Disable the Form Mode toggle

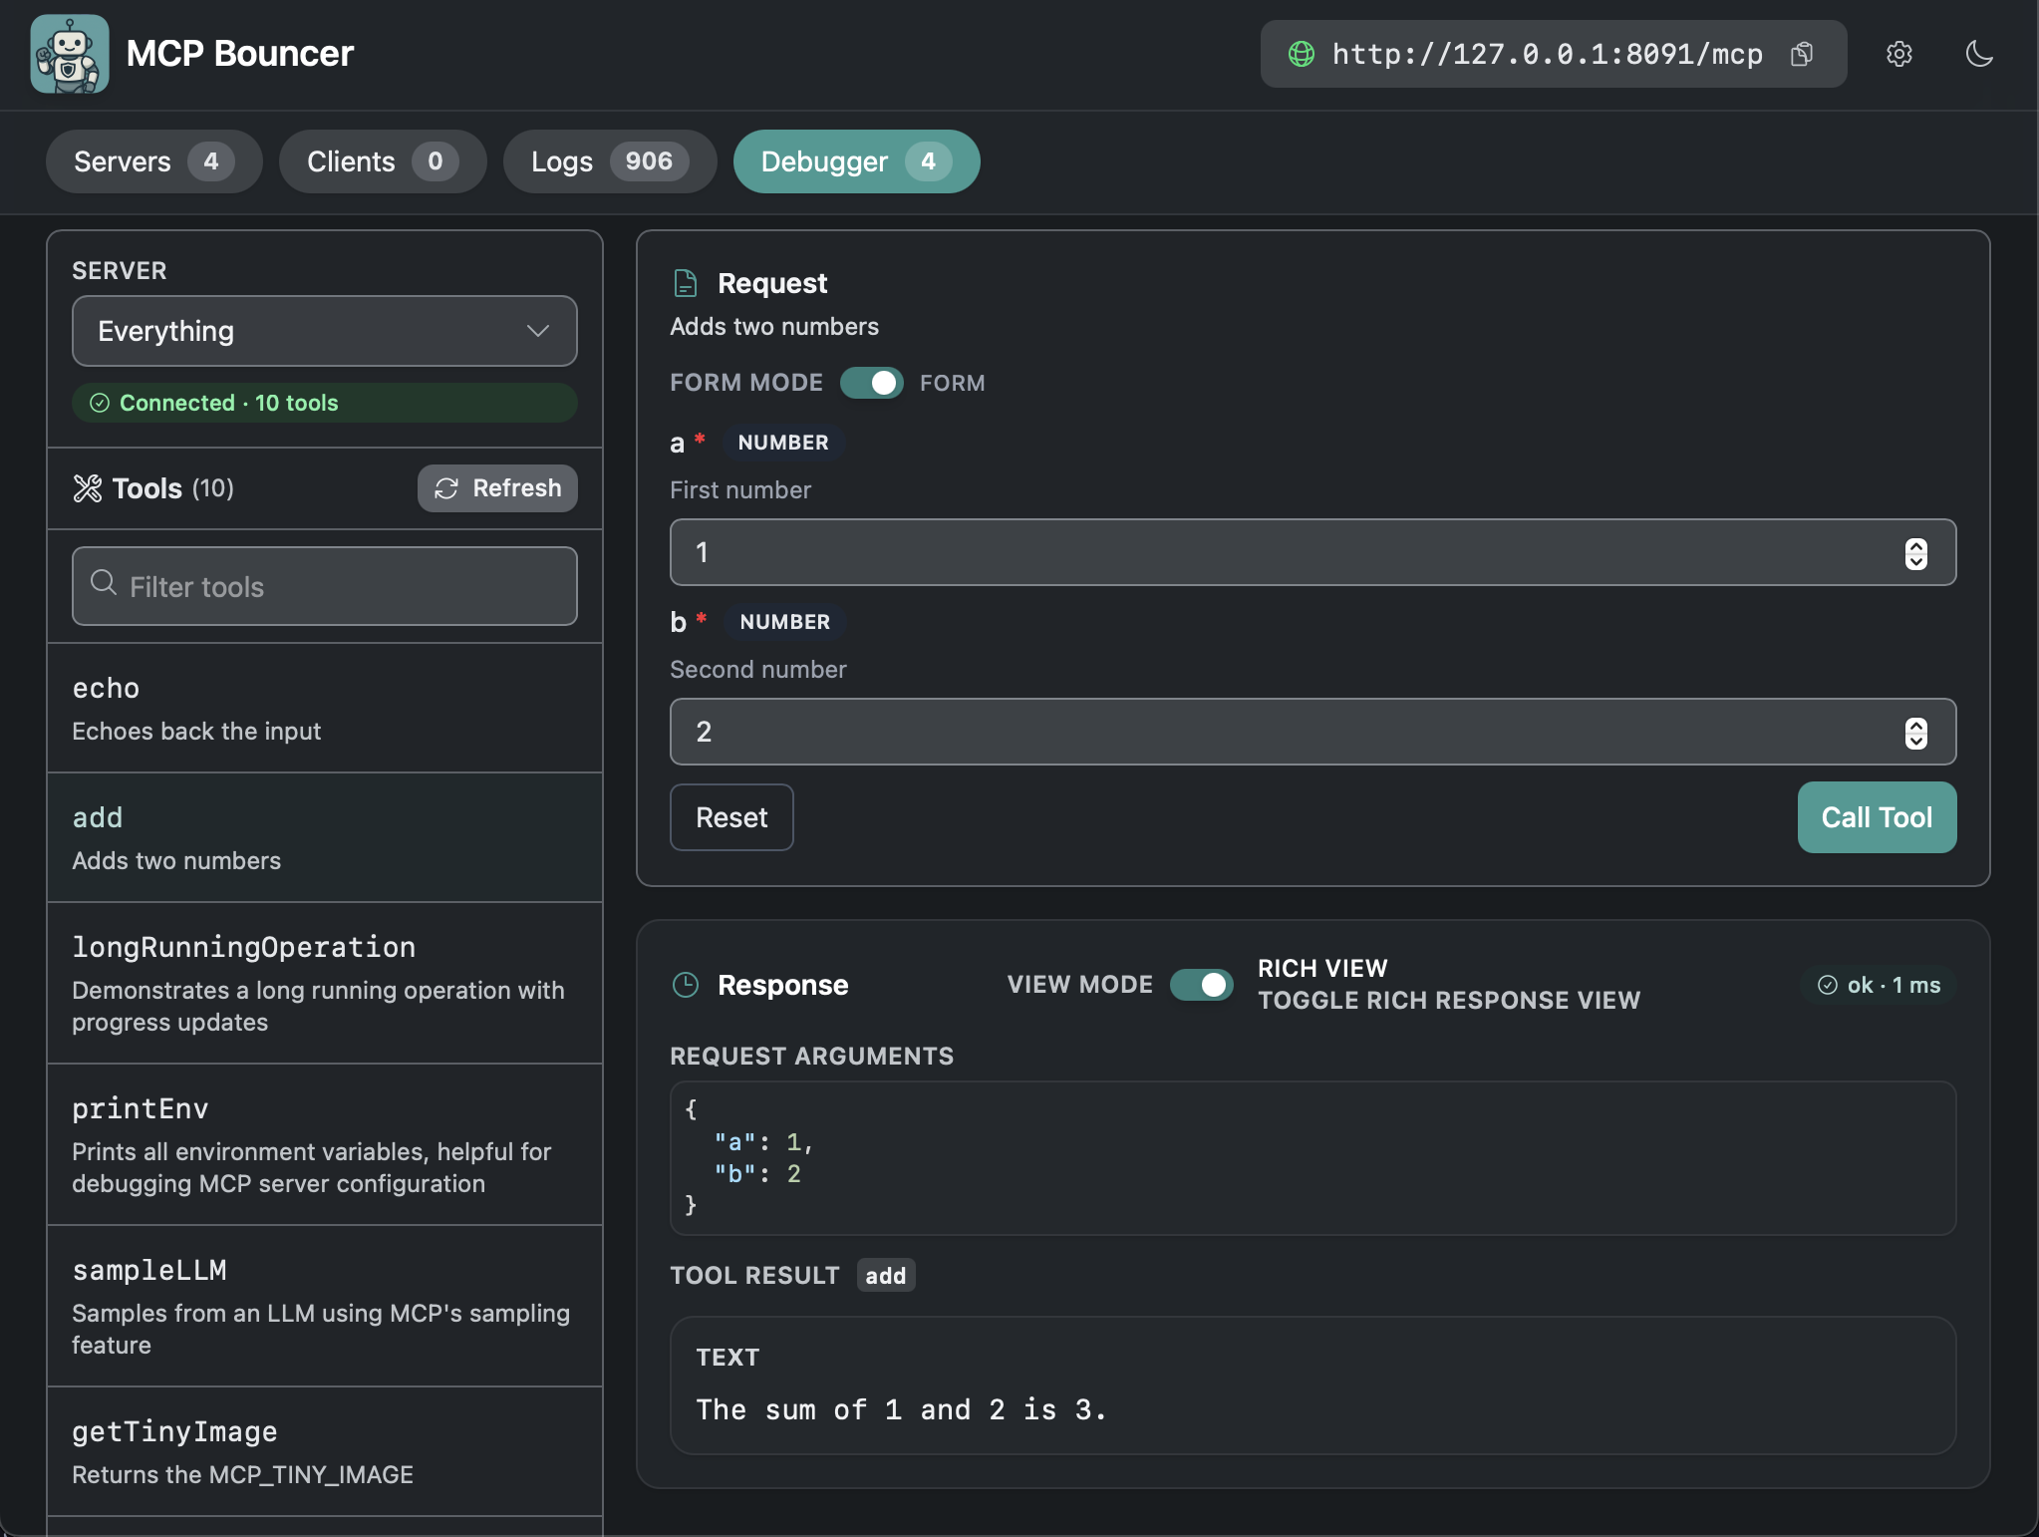click(871, 383)
